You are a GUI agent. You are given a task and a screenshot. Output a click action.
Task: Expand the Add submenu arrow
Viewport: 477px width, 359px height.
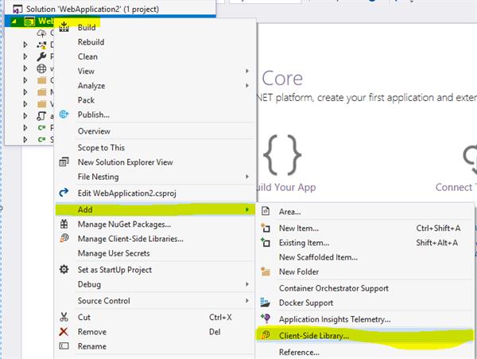click(248, 209)
